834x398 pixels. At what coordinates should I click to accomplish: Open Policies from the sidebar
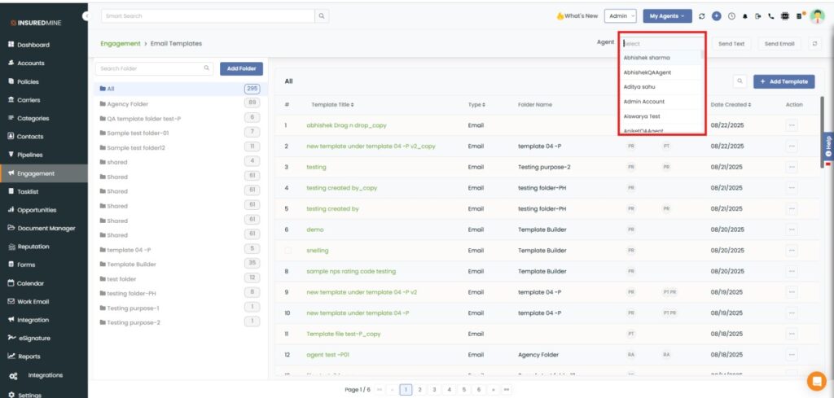pos(24,82)
